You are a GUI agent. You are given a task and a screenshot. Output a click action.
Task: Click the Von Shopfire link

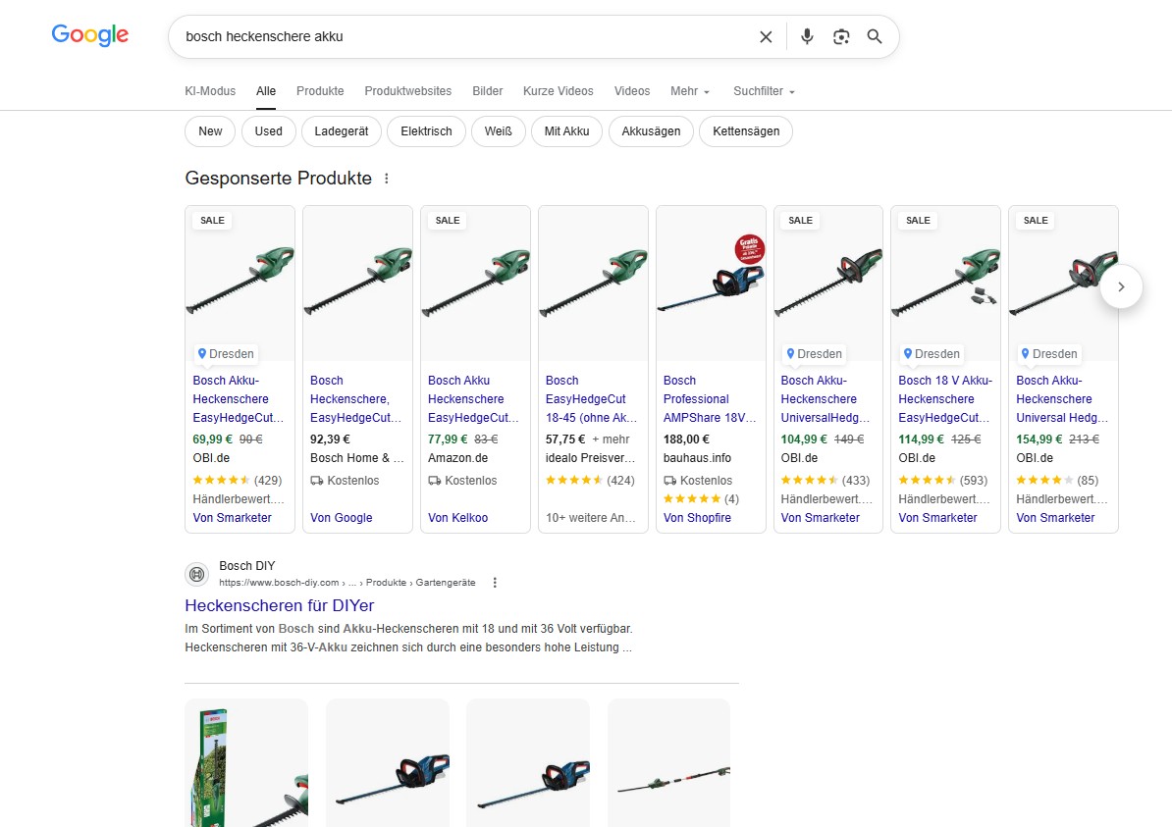[x=697, y=518]
